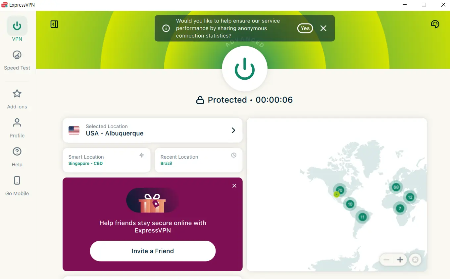
Task: Connect to Smart Location Singapore - CBD
Action: point(106,160)
